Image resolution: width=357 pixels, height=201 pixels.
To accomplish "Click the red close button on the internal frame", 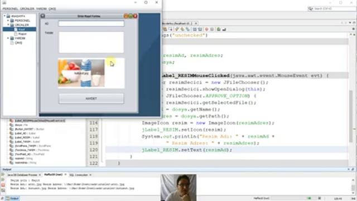I will click(135, 16).
